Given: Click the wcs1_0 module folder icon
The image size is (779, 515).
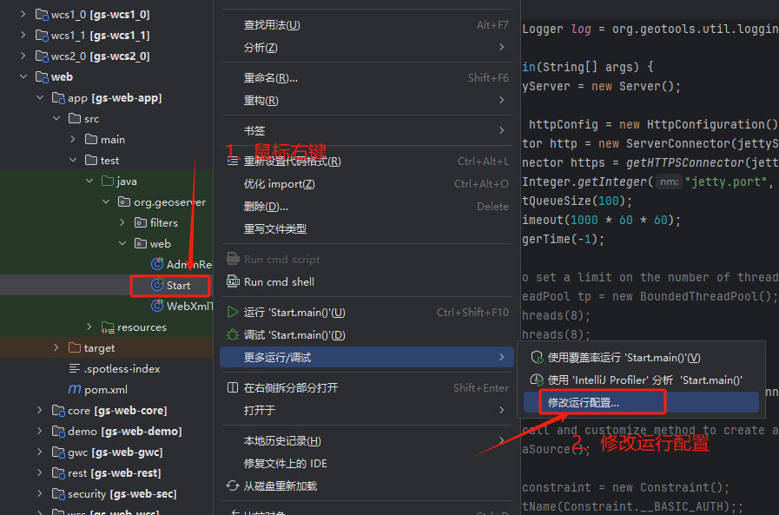Looking at the screenshot, I should [42, 15].
